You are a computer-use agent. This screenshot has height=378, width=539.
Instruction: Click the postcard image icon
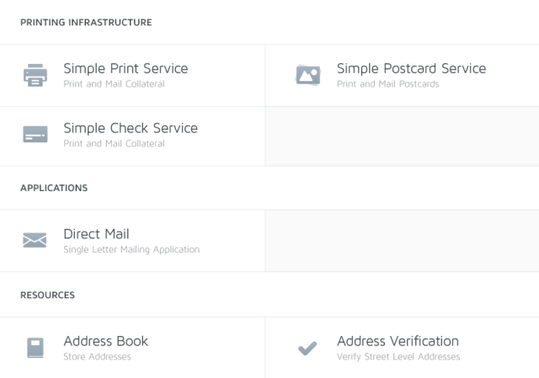[308, 75]
